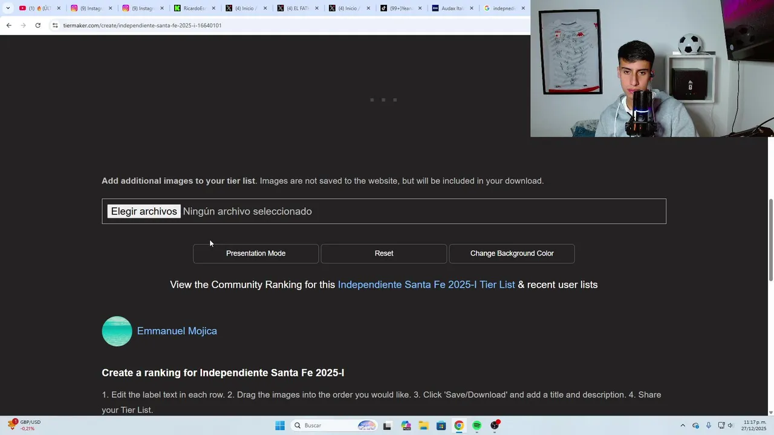Image resolution: width=774 pixels, height=435 pixels.
Task: Show hidden system tray icons
Action: pos(683,425)
